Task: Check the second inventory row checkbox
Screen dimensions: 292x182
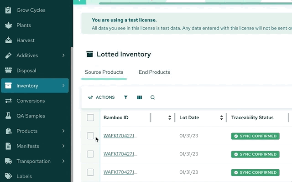Action: [x=90, y=154]
